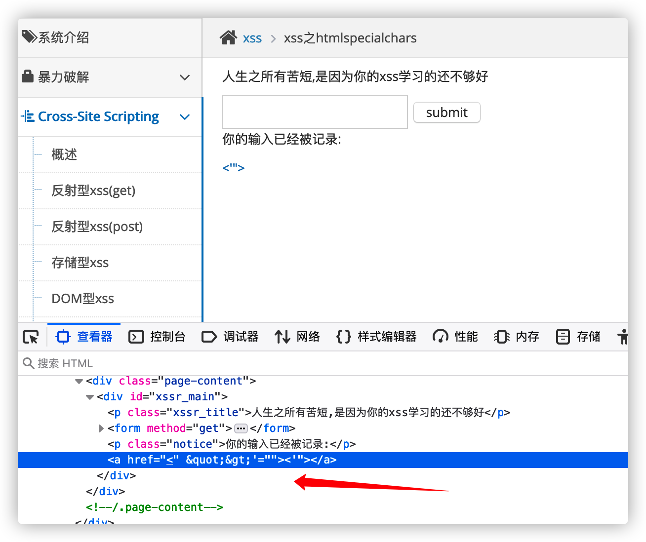Collapse the Cross-Site Scripting chevron
646x542 pixels.
click(185, 117)
